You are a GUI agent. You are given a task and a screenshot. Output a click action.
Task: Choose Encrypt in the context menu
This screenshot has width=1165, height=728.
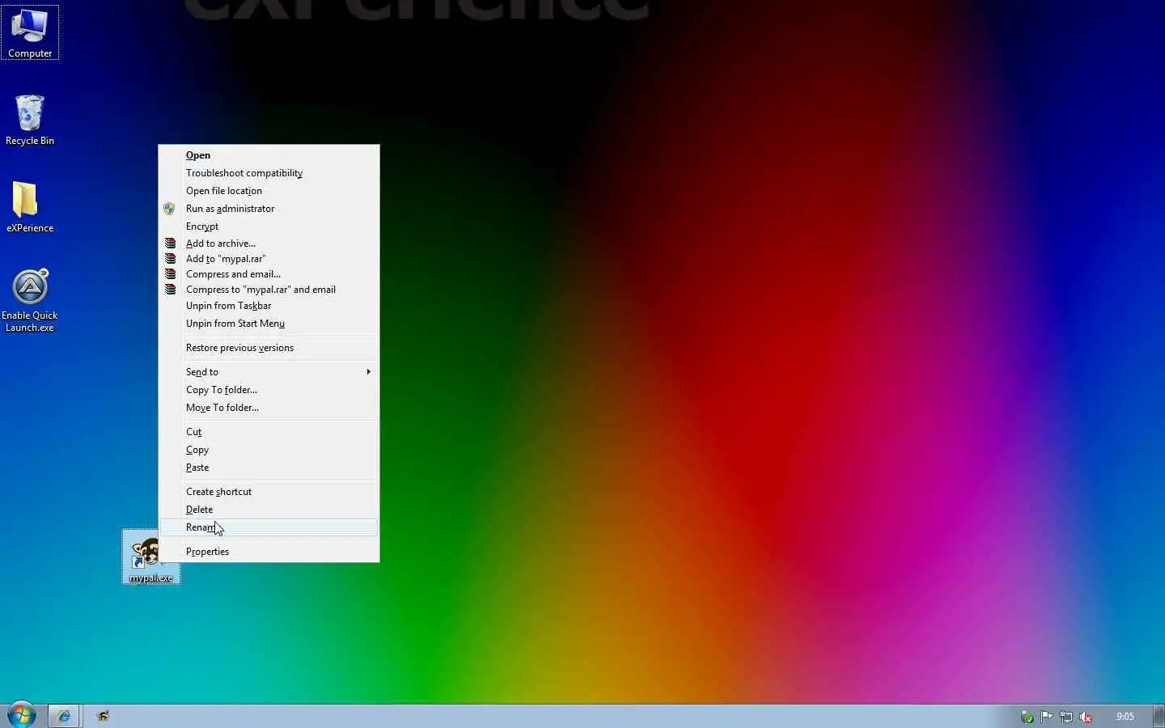click(269, 226)
